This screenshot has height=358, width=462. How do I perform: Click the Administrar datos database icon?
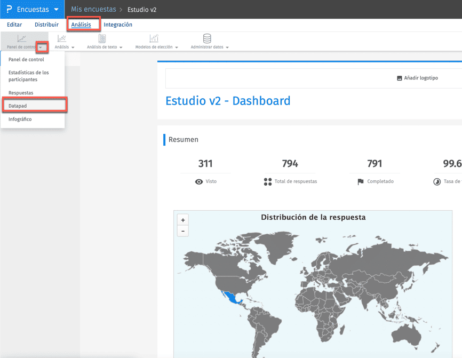(x=207, y=38)
